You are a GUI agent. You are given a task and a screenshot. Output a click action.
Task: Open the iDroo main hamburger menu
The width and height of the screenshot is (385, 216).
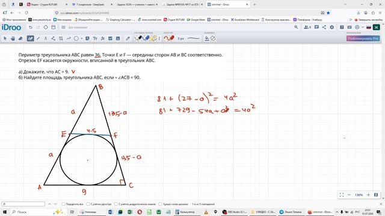pos(63,28)
